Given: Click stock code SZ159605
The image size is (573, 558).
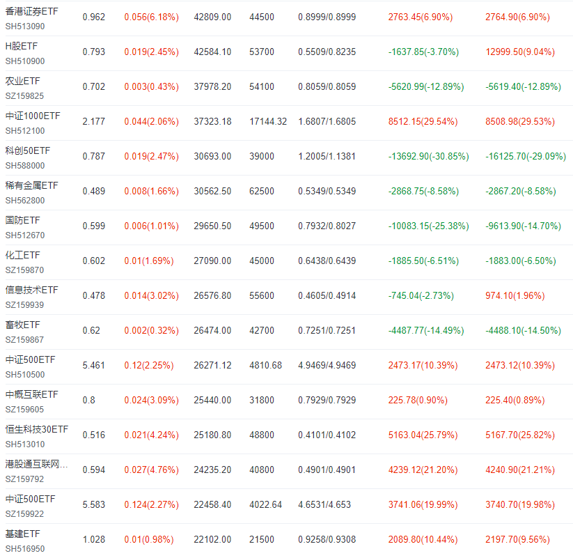Looking at the screenshot, I should click(x=24, y=409).
